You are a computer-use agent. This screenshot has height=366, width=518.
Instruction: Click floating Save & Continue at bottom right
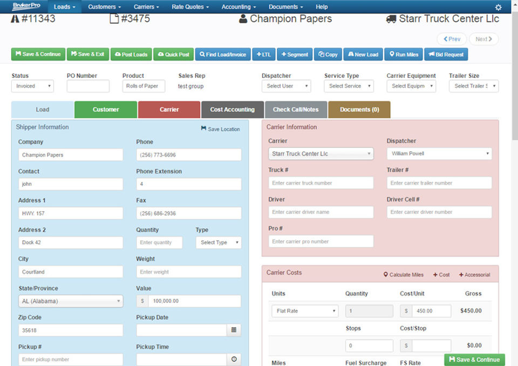(x=474, y=360)
